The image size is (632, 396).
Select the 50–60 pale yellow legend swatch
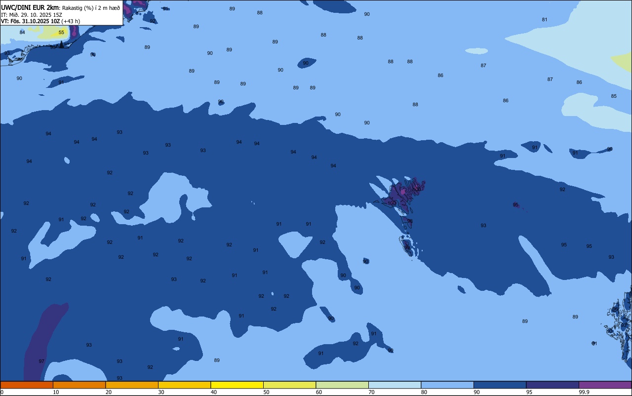pos(289,385)
